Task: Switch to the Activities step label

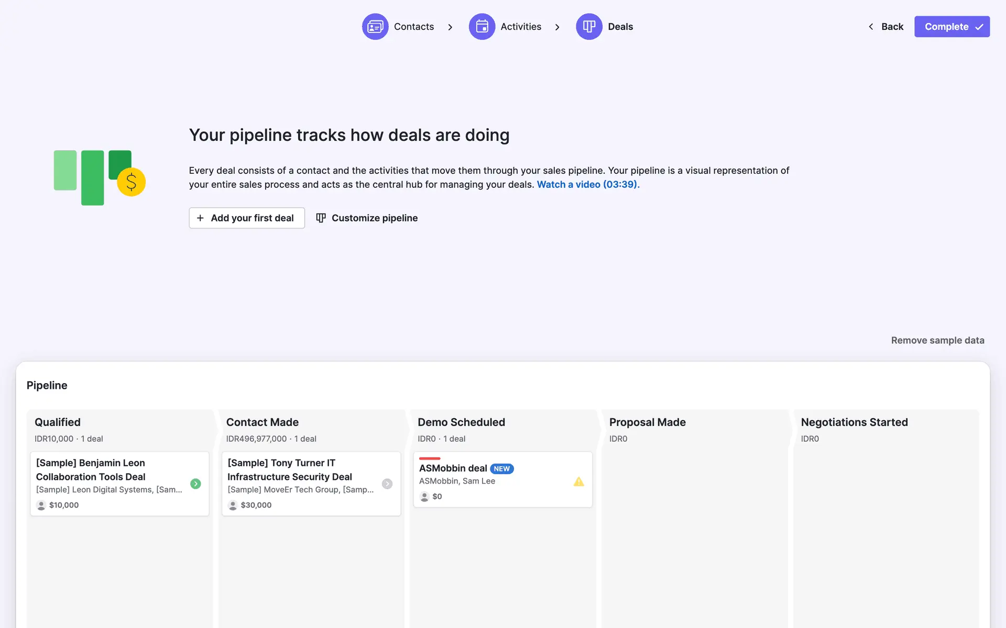Action: 520,27
